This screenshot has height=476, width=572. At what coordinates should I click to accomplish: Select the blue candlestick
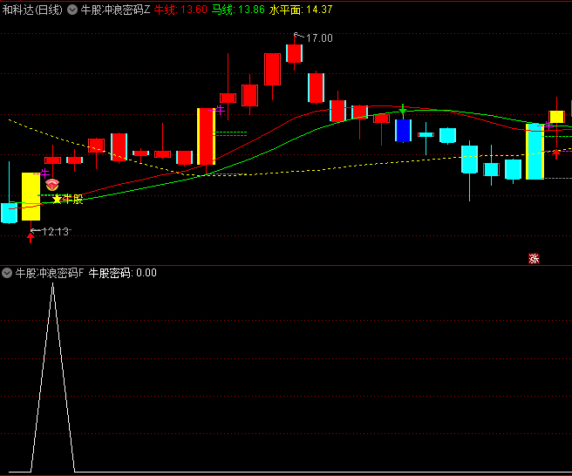(x=403, y=130)
